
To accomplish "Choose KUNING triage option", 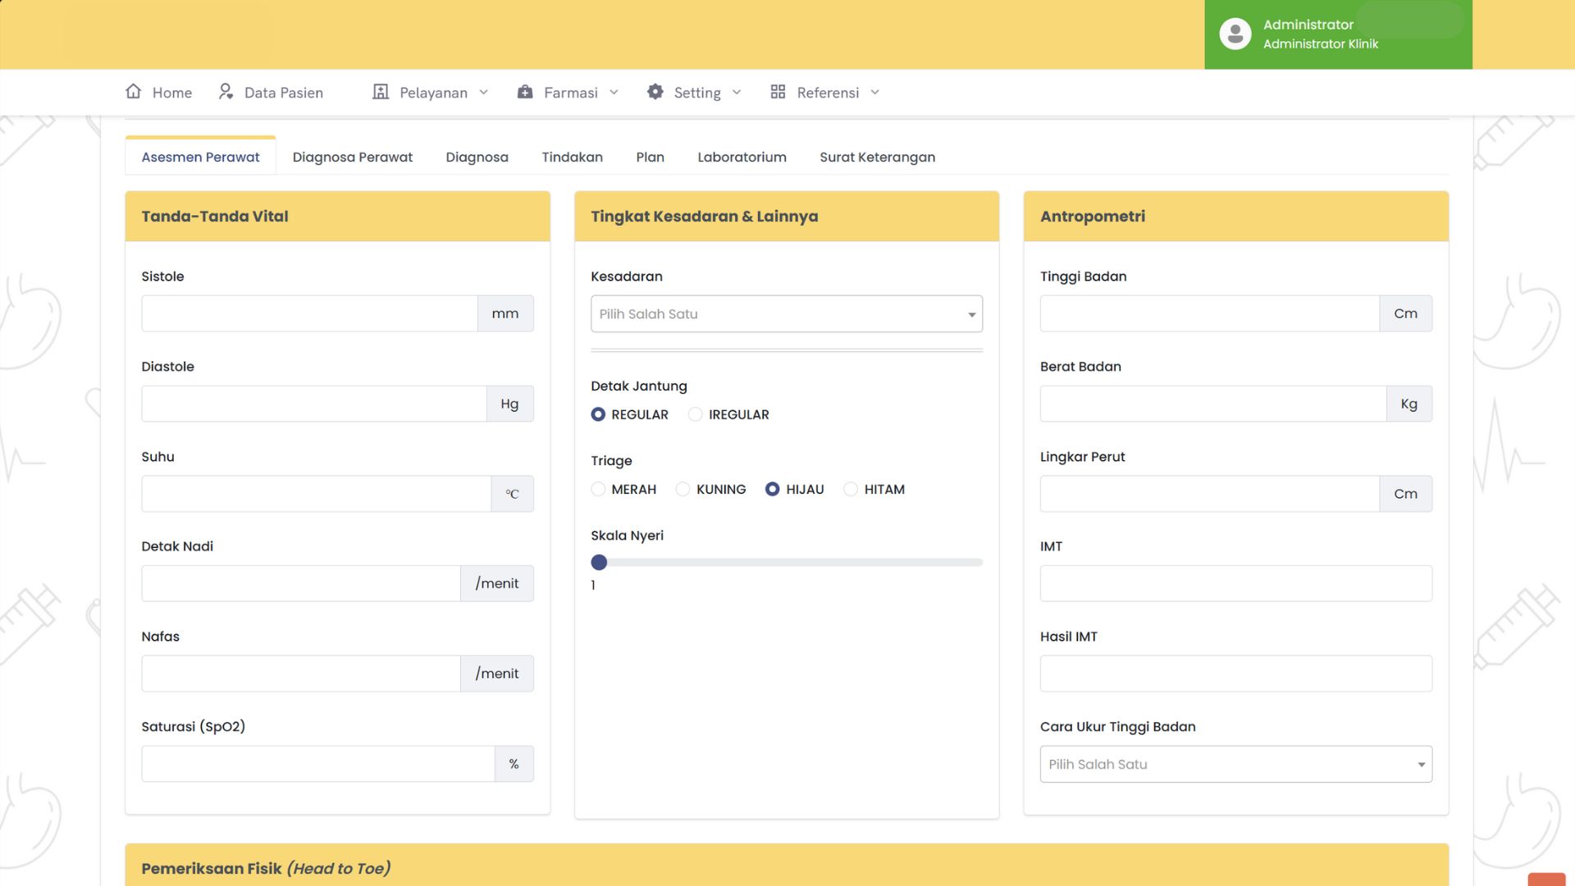I will (x=682, y=489).
